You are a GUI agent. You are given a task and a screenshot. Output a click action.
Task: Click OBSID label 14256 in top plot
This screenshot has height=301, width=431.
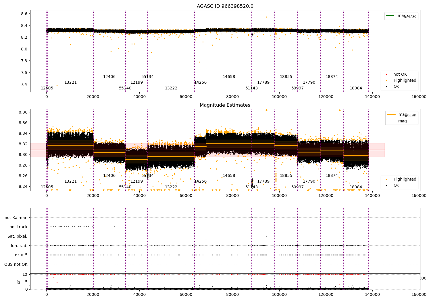(200, 83)
